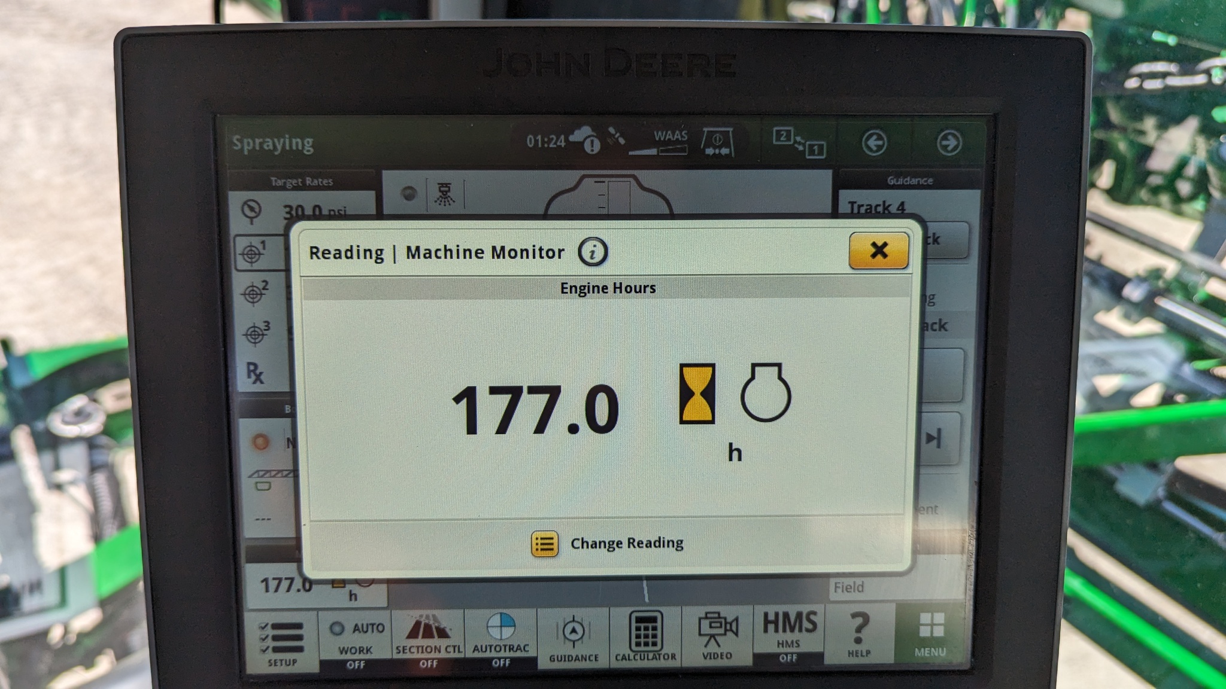Image resolution: width=1226 pixels, height=689 pixels.
Task: Toggle the HMS function
Action: (x=788, y=635)
